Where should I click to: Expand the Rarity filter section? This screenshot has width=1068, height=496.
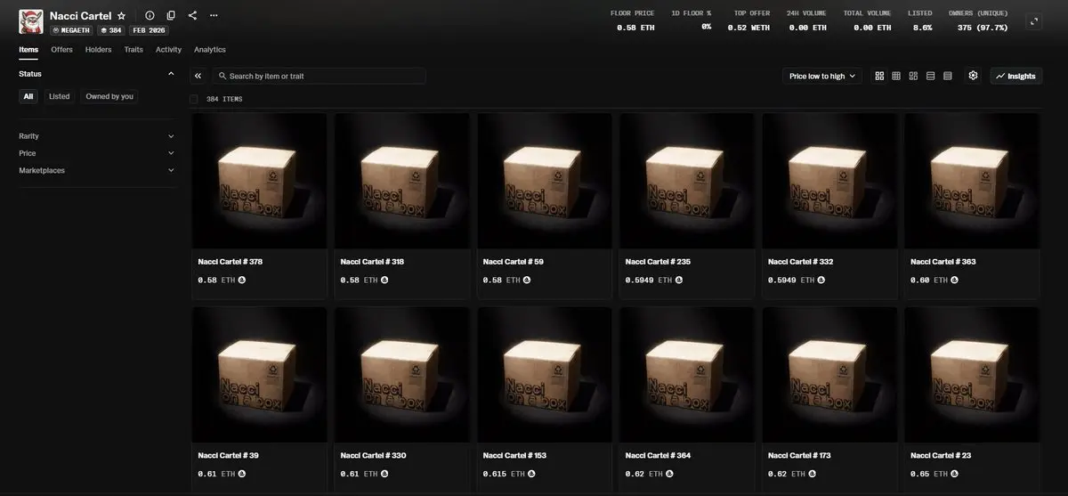click(97, 136)
